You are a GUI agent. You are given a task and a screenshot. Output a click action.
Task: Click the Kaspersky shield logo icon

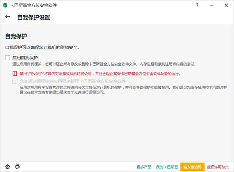click(4, 5)
